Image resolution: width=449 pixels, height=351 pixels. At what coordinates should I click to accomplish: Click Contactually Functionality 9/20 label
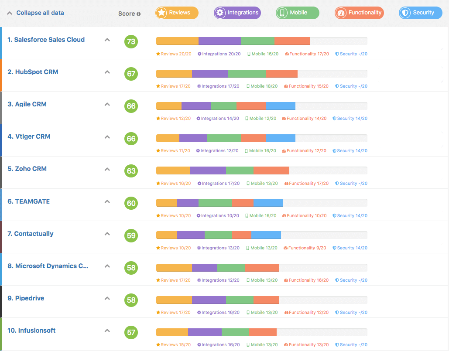pos(305,248)
